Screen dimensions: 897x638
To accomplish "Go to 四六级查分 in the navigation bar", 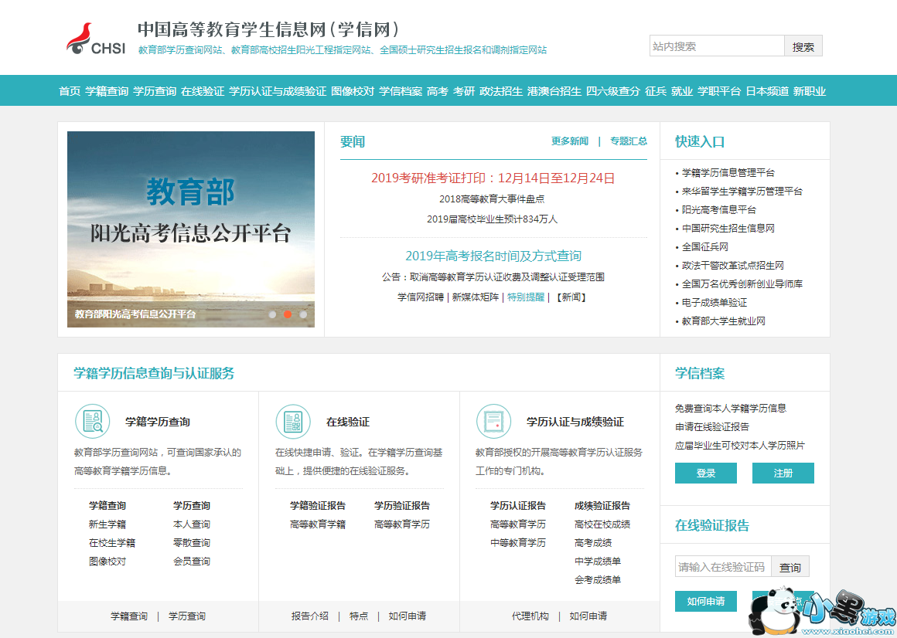I will pyautogui.click(x=613, y=91).
